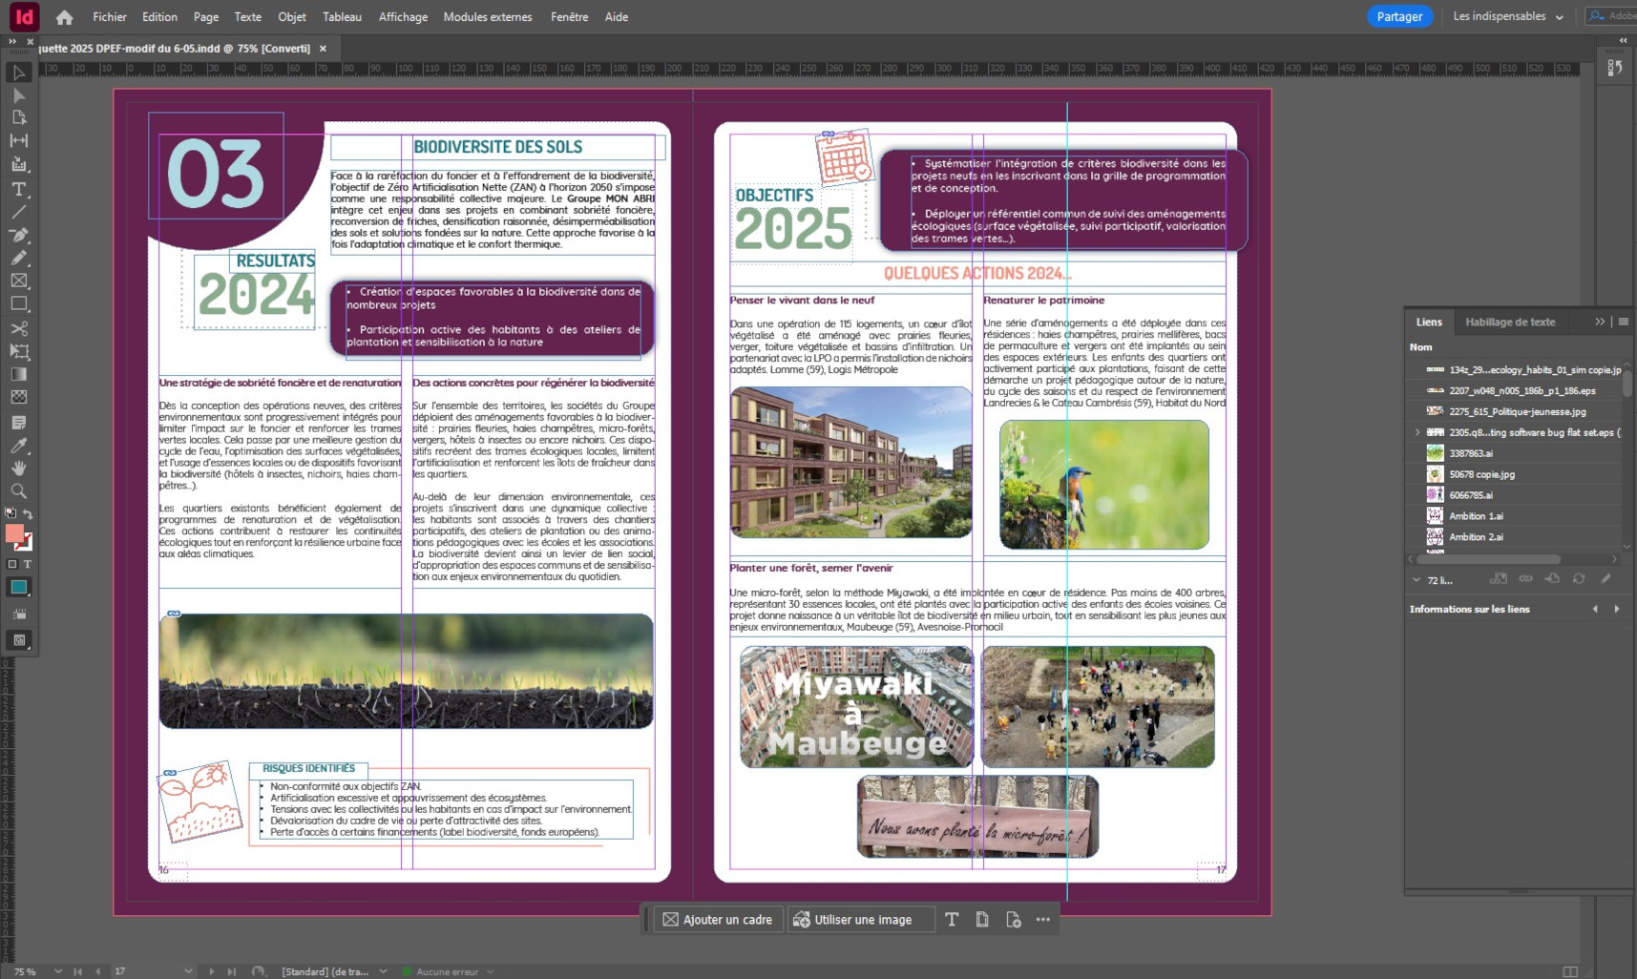Image resolution: width=1637 pixels, height=979 pixels.
Task: Click the blue Partager button
Action: click(1400, 16)
